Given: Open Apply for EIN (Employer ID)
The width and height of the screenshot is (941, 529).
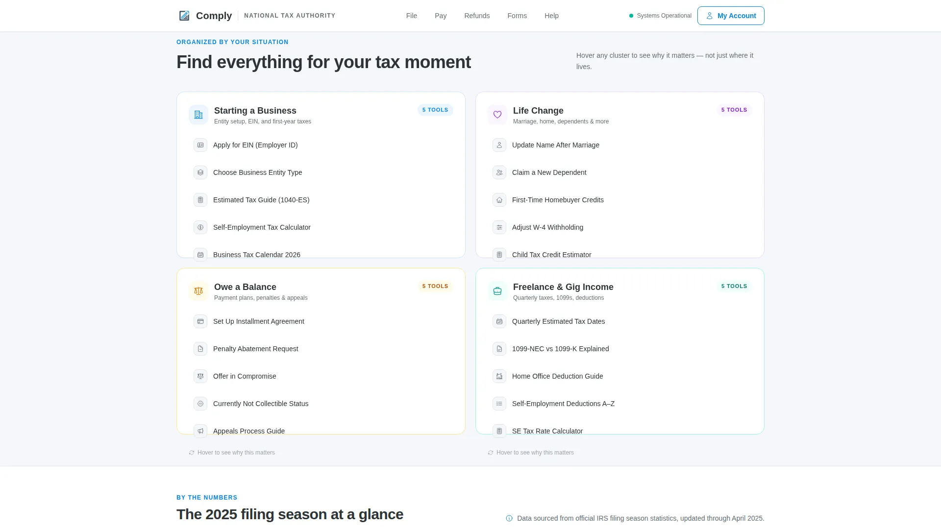Looking at the screenshot, I should [321, 145].
